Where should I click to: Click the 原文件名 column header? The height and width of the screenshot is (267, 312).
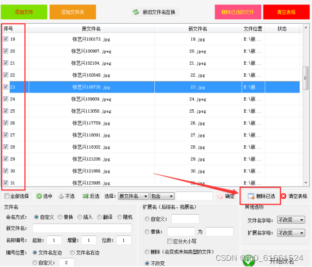click(91, 29)
